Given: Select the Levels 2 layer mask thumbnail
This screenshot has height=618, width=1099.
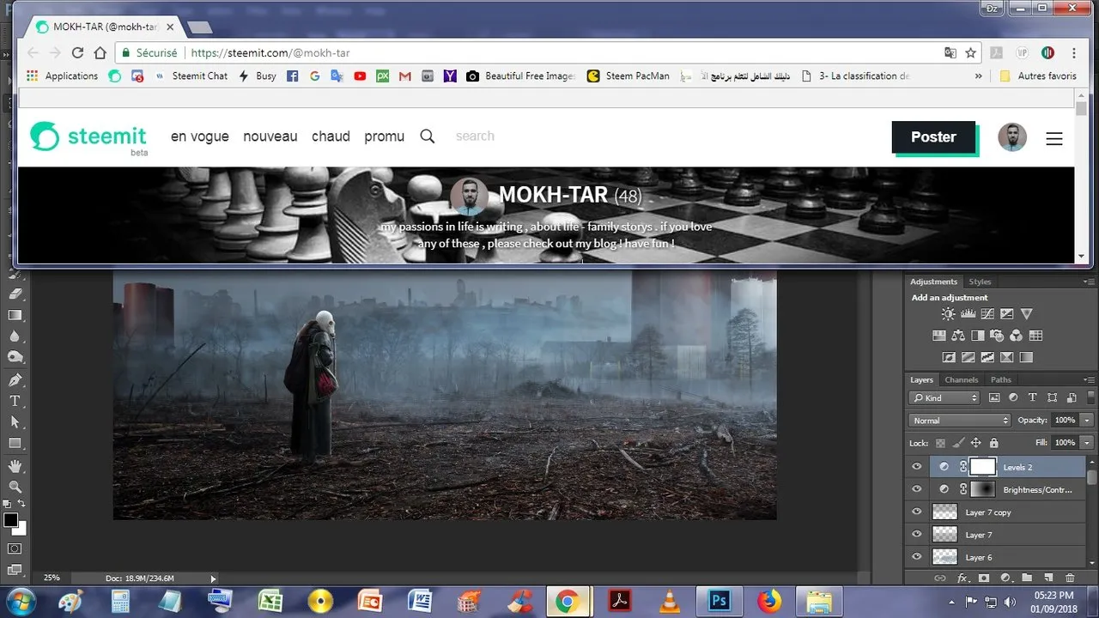Looking at the screenshot, I should pyautogui.click(x=983, y=467).
